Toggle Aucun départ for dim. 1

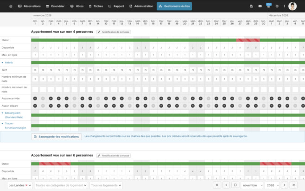(x=35, y=106)
